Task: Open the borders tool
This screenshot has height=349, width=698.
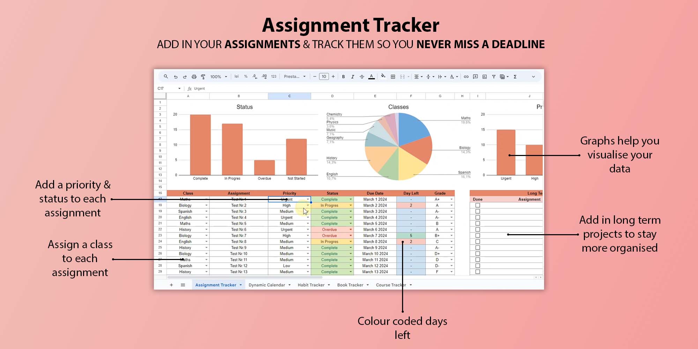Action: [x=393, y=77]
